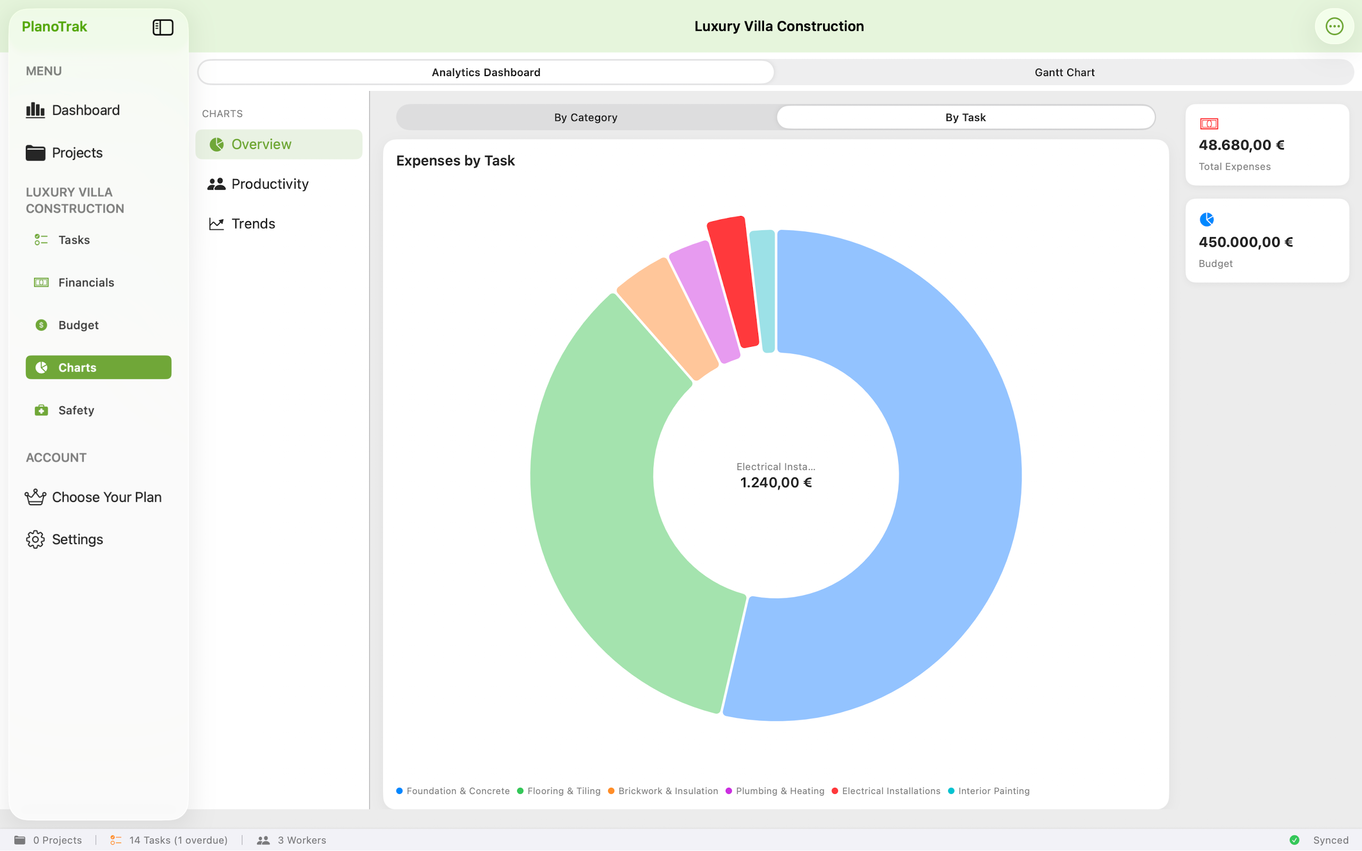1362x851 pixels.
Task: Click the Charts pie icon in sidebar
Action: coord(41,368)
